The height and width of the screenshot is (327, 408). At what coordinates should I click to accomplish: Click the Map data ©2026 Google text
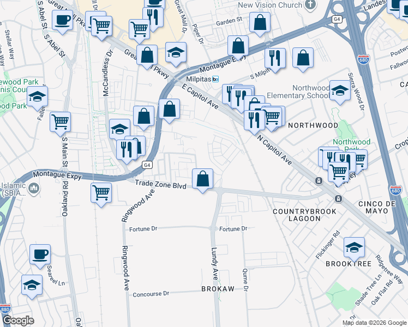pyautogui.click(x=375, y=323)
